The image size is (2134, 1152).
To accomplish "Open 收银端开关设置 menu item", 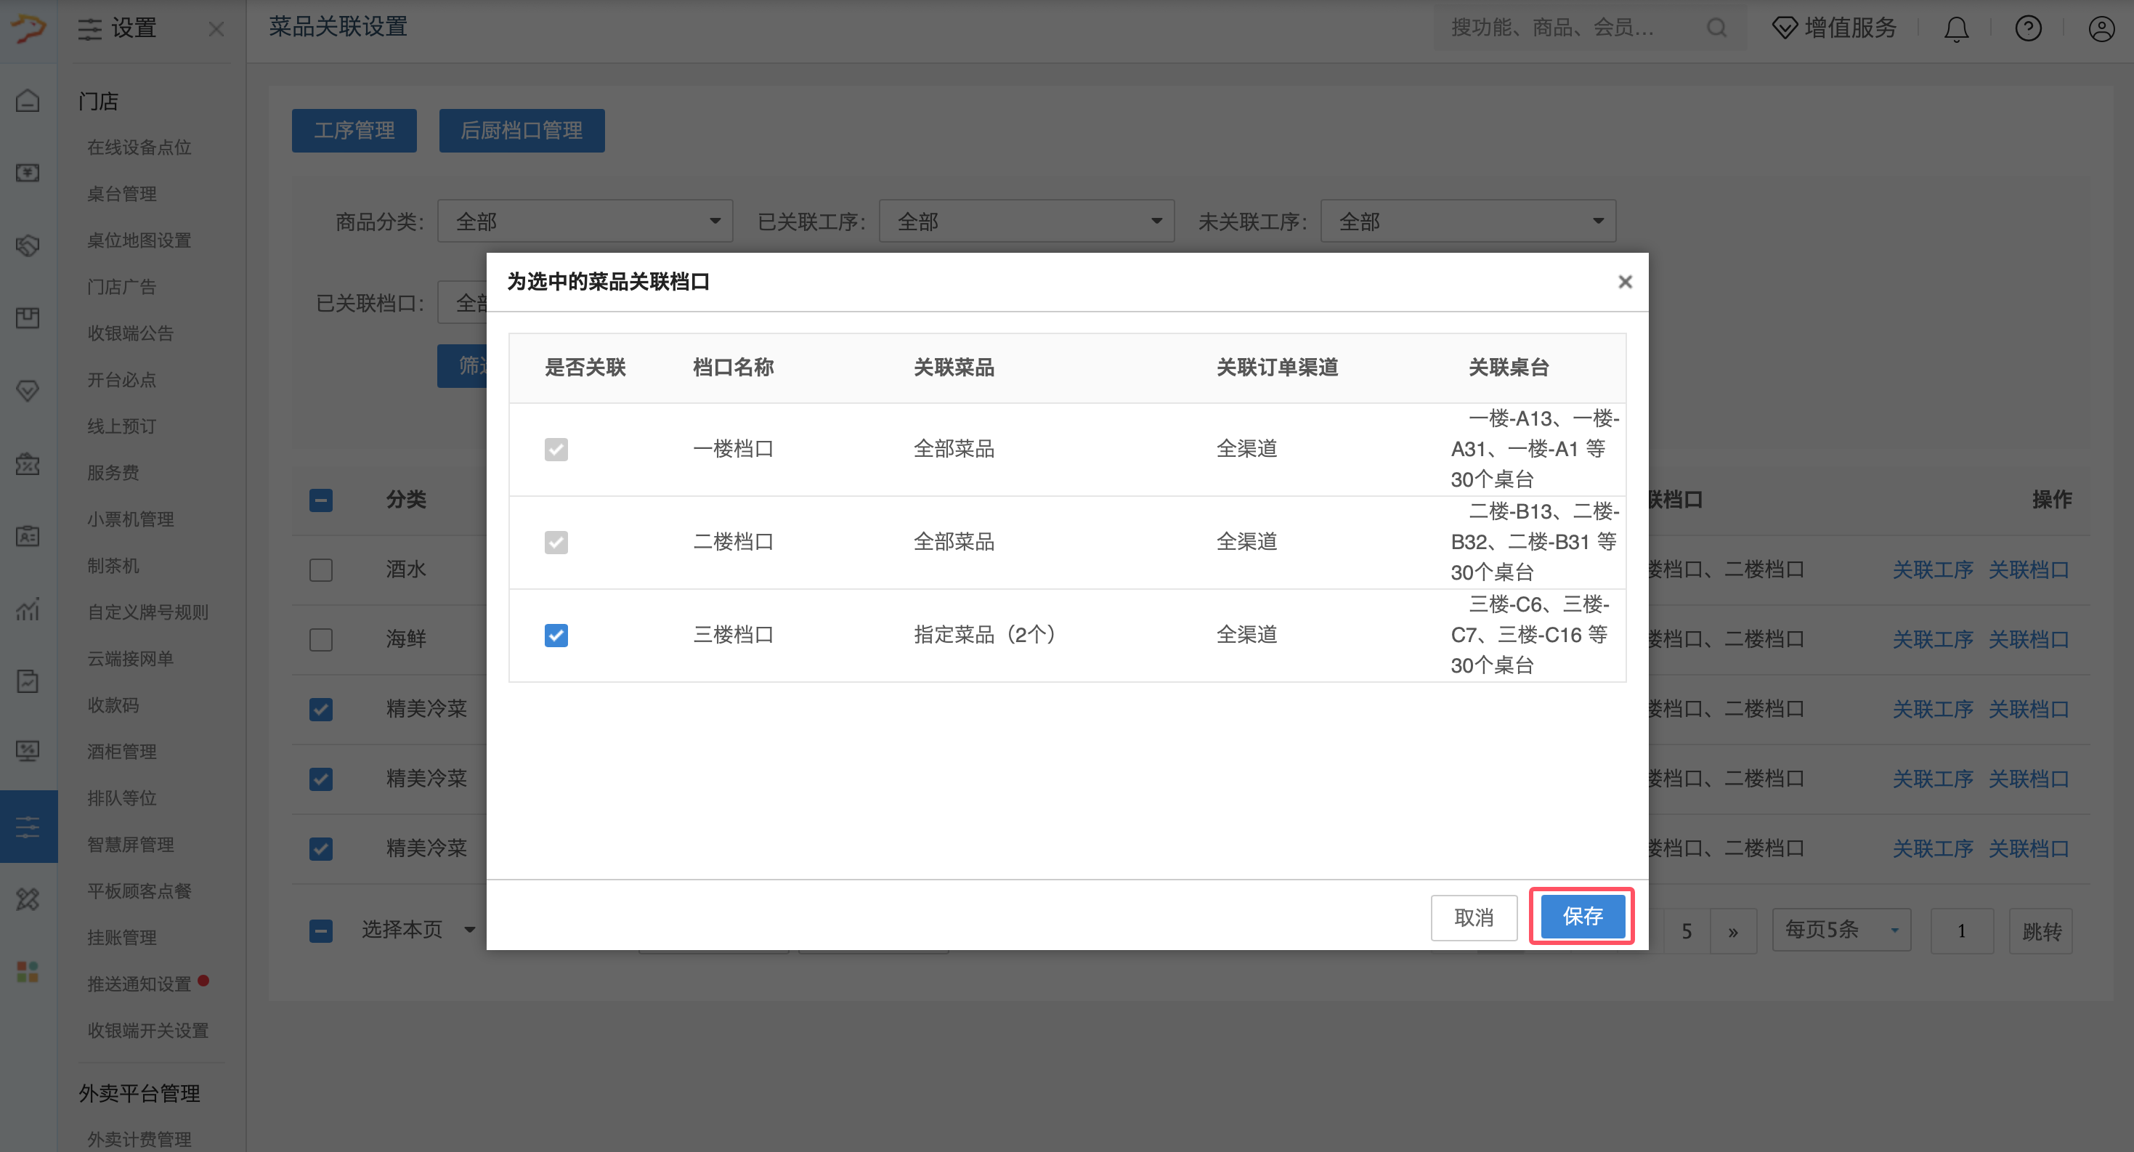I will [147, 1030].
